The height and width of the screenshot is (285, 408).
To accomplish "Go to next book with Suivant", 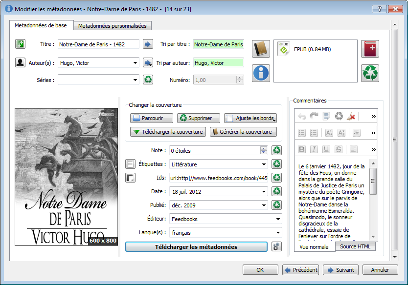I will (340, 270).
